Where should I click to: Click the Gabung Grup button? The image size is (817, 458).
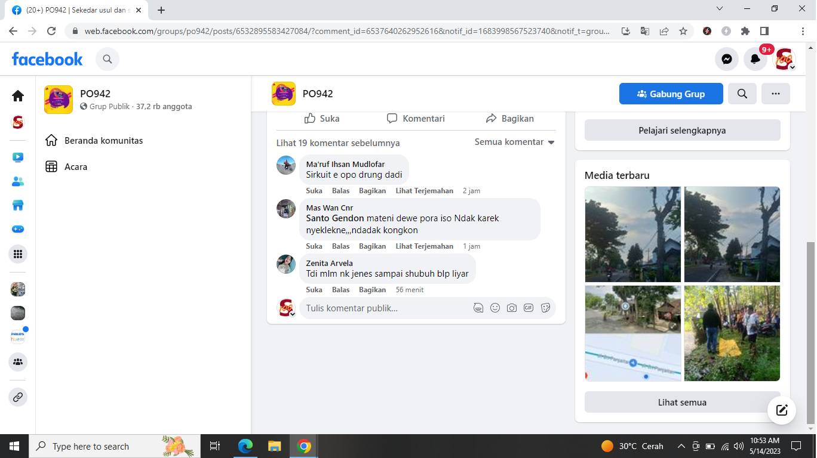671,94
